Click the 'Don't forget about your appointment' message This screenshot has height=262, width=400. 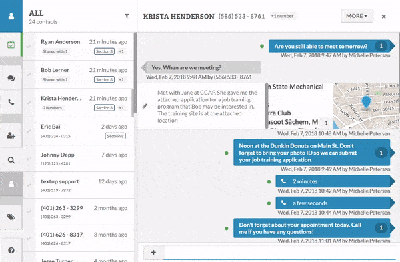[314, 228]
